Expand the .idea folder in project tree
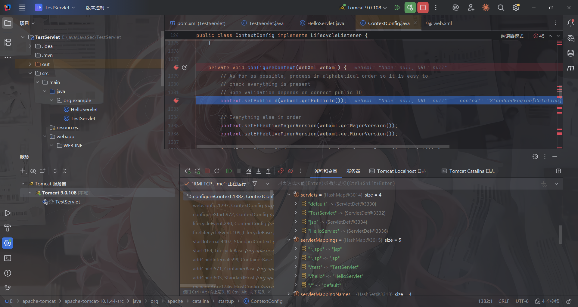The image size is (578, 307). 30,46
